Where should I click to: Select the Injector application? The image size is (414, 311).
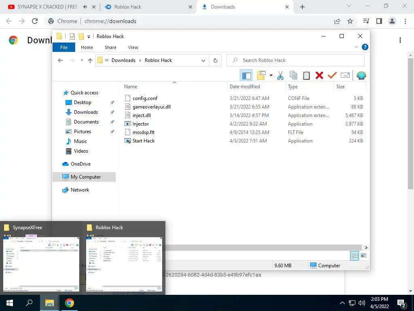pyautogui.click(x=140, y=124)
